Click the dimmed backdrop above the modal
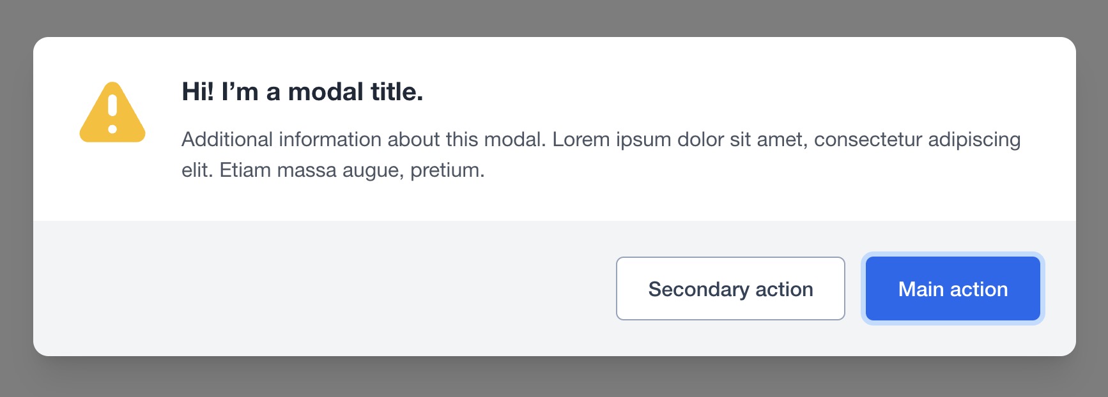 (554, 17)
